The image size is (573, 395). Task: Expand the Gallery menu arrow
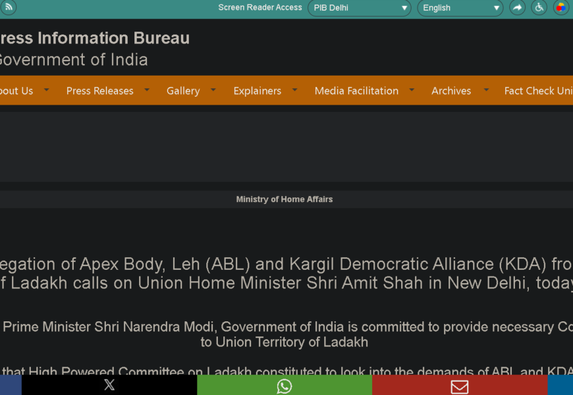click(x=213, y=90)
